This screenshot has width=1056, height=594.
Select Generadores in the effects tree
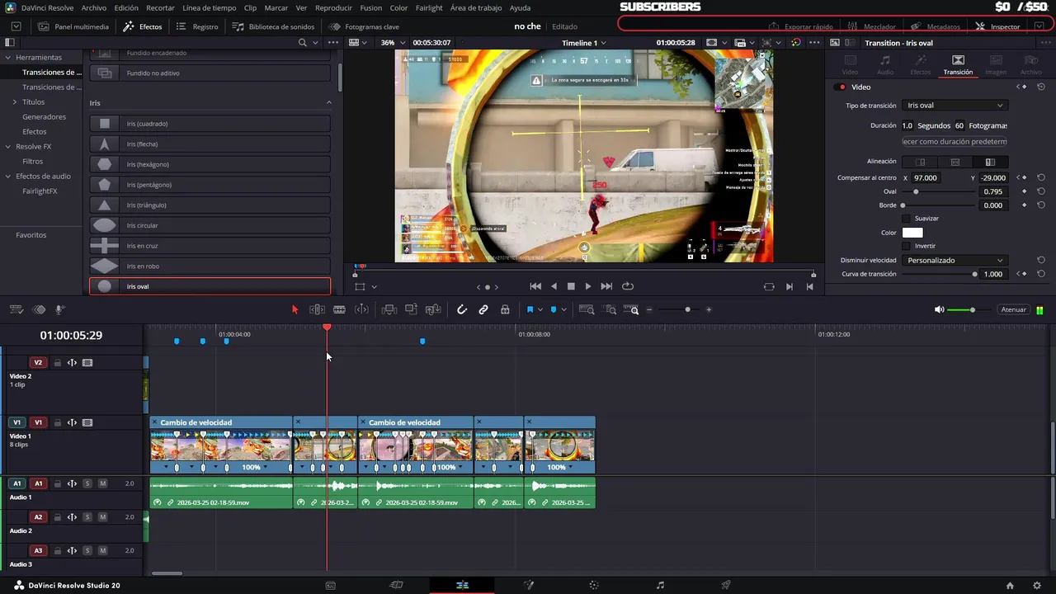pyautogui.click(x=44, y=117)
